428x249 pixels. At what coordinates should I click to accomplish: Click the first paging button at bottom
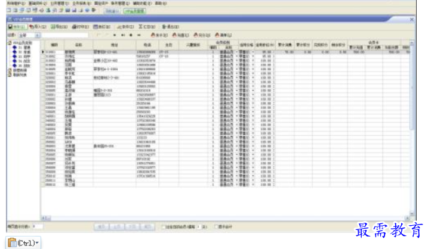101,226
